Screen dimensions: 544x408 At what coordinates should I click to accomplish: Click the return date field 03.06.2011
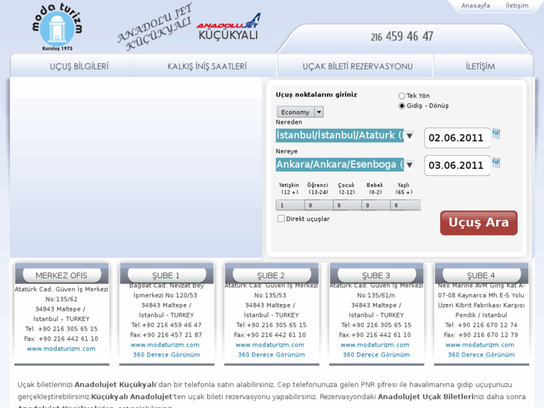pyautogui.click(x=457, y=165)
